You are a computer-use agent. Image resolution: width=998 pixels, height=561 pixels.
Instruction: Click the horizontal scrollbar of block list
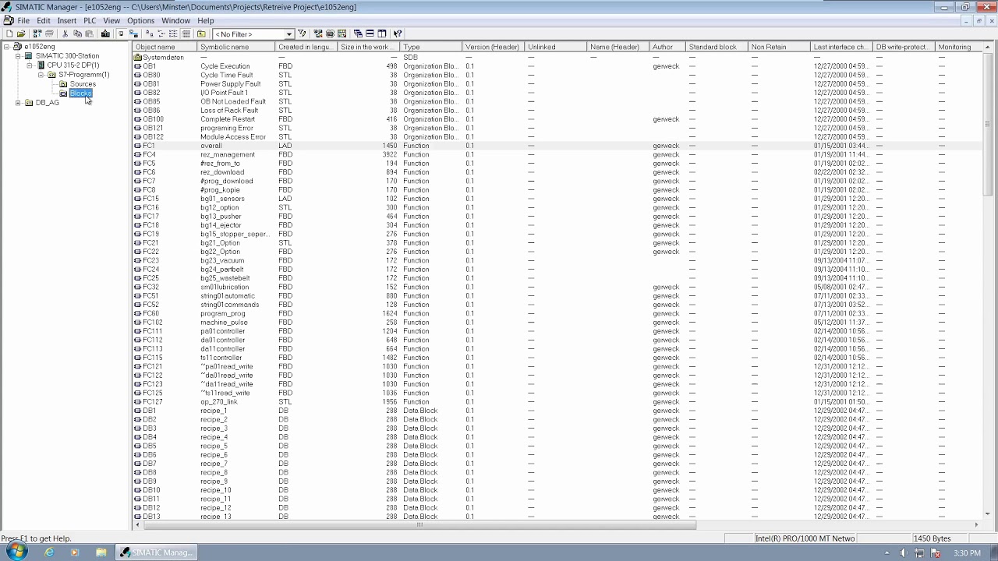pyautogui.click(x=557, y=524)
